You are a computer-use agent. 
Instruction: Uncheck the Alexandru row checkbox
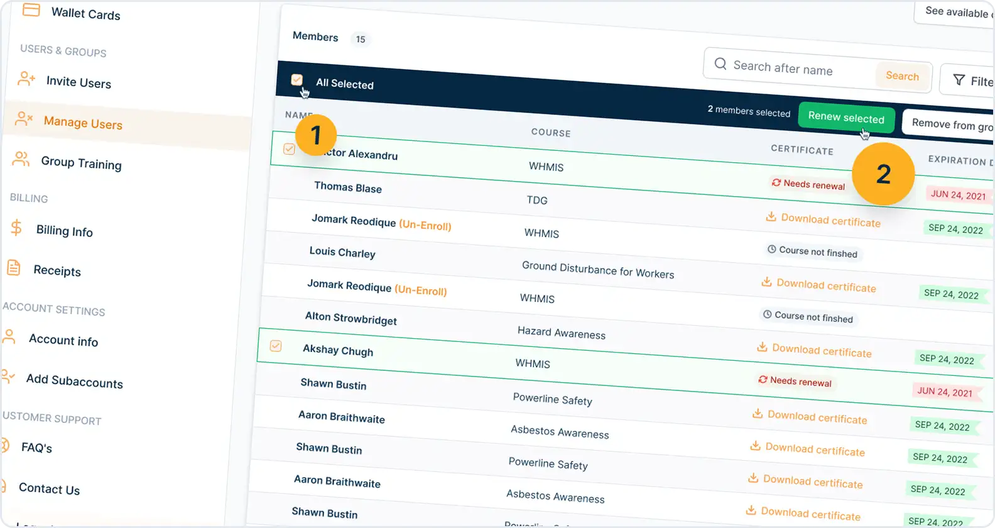coord(289,149)
